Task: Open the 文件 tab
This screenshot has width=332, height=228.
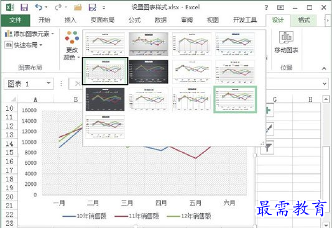Action: coord(16,21)
